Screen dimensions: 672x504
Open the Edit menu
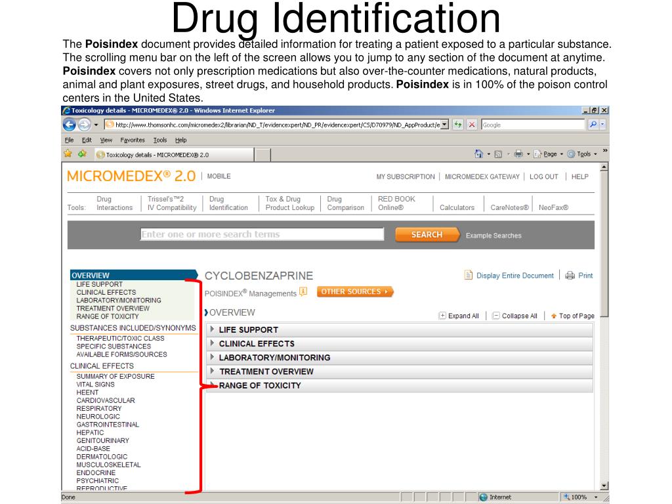(87, 140)
